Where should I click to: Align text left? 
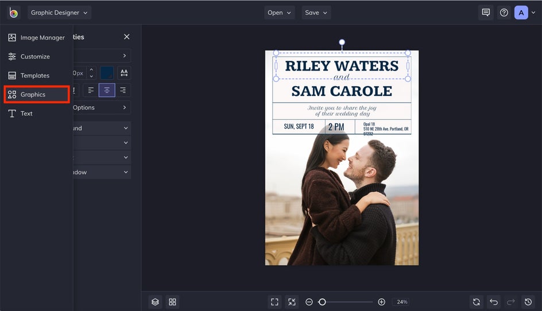point(91,90)
